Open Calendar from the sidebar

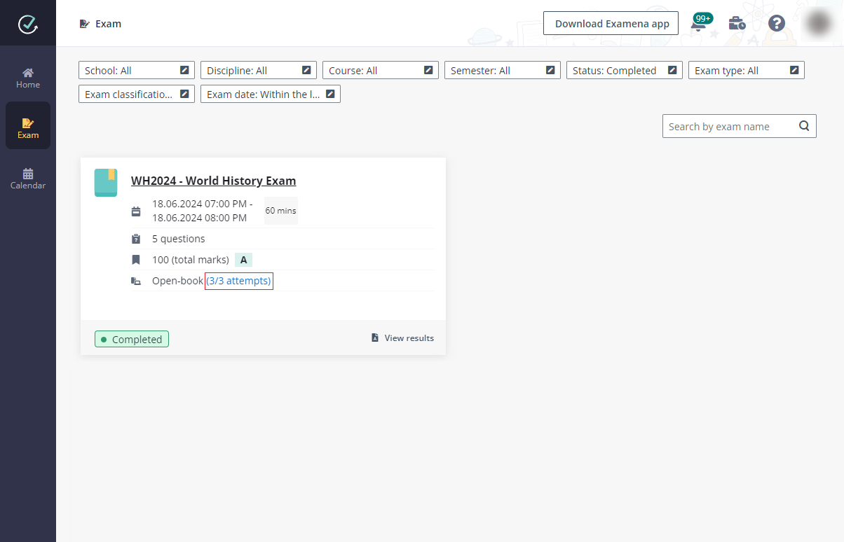[28, 179]
